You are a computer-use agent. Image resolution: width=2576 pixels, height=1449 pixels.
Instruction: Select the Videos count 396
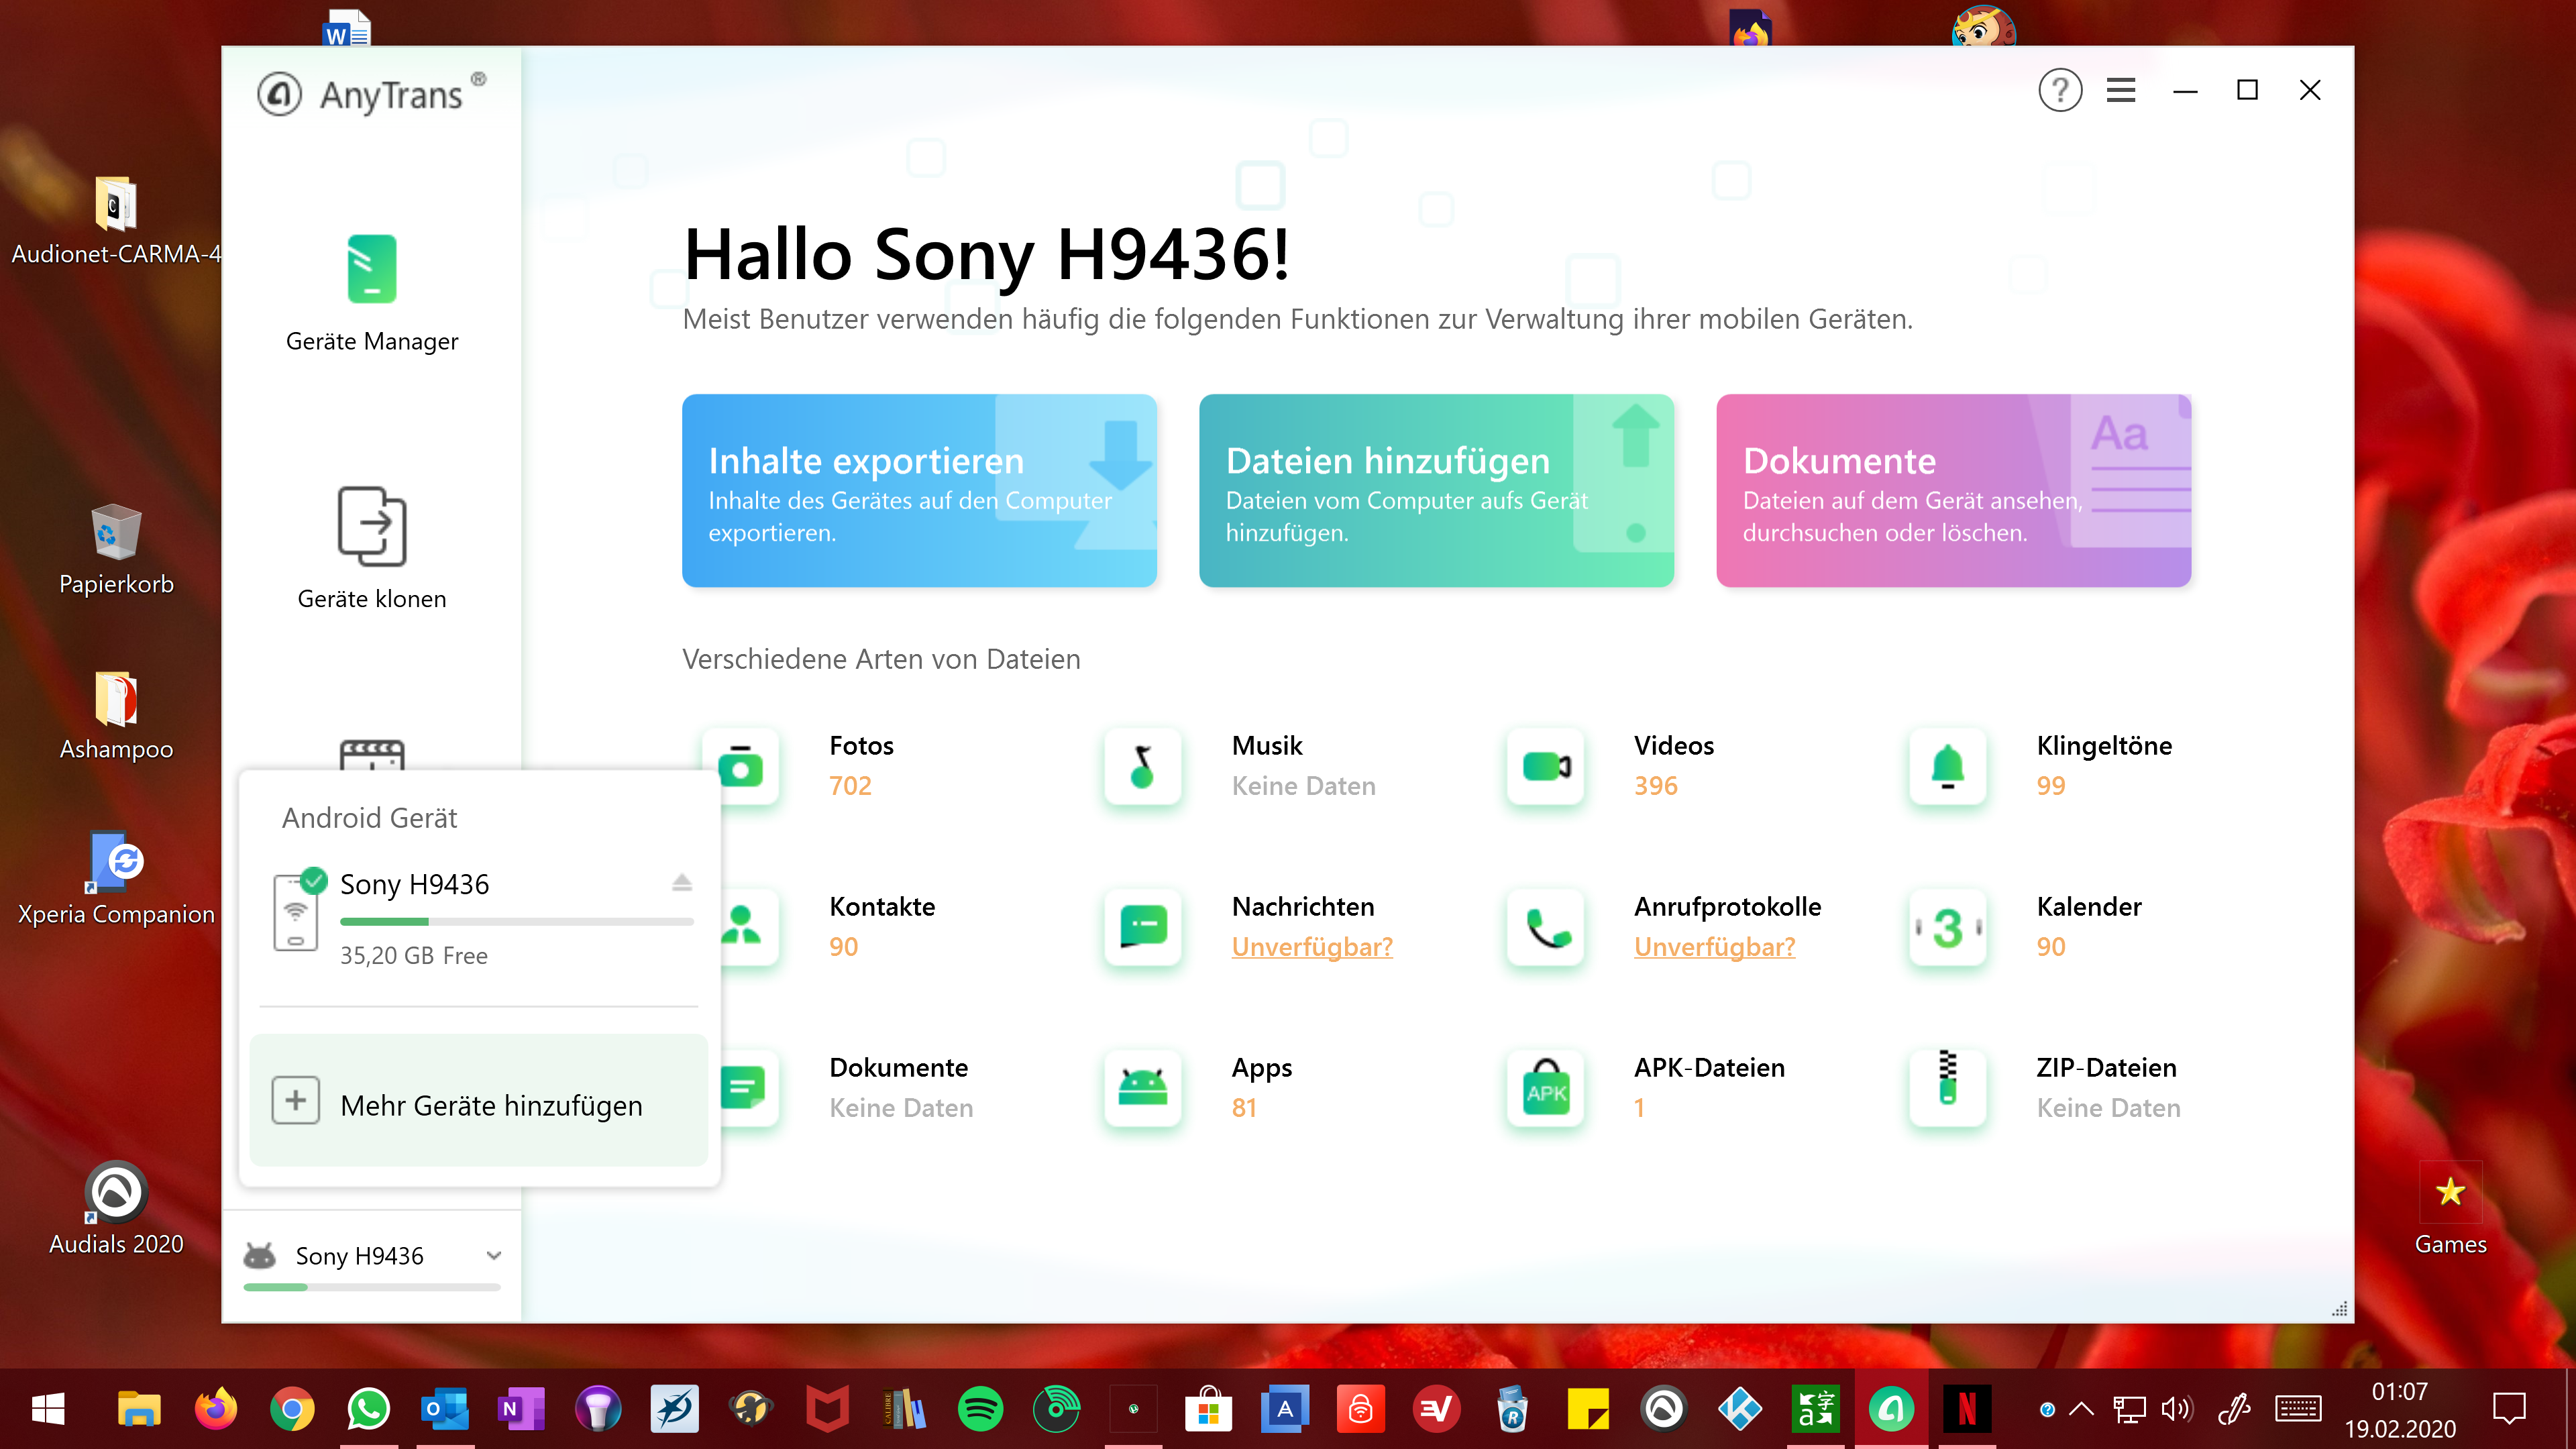click(x=1656, y=786)
